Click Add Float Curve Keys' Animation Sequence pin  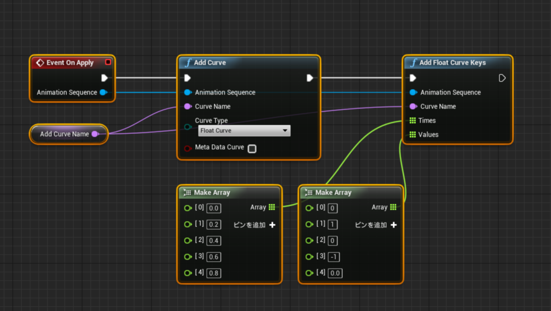(x=413, y=92)
